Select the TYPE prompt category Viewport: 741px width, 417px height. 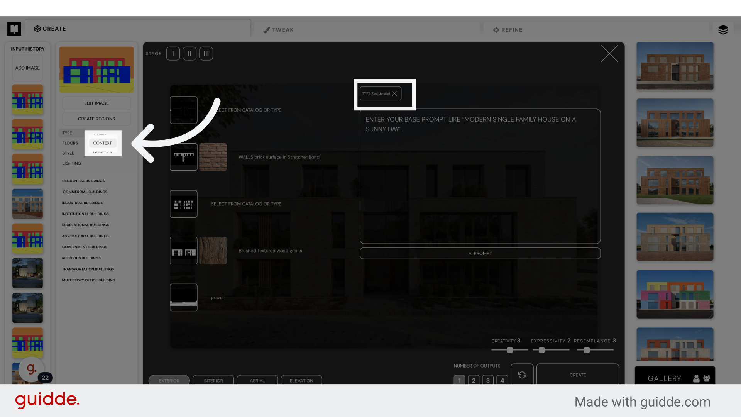click(67, 133)
